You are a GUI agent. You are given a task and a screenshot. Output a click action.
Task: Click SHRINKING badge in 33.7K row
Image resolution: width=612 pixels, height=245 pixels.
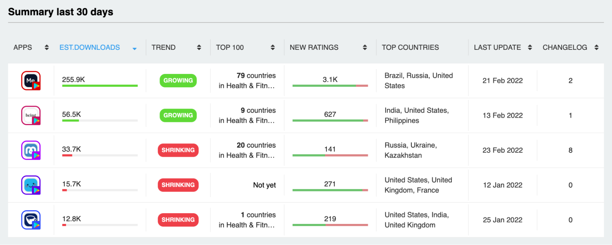pyautogui.click(x=178, y=150)
